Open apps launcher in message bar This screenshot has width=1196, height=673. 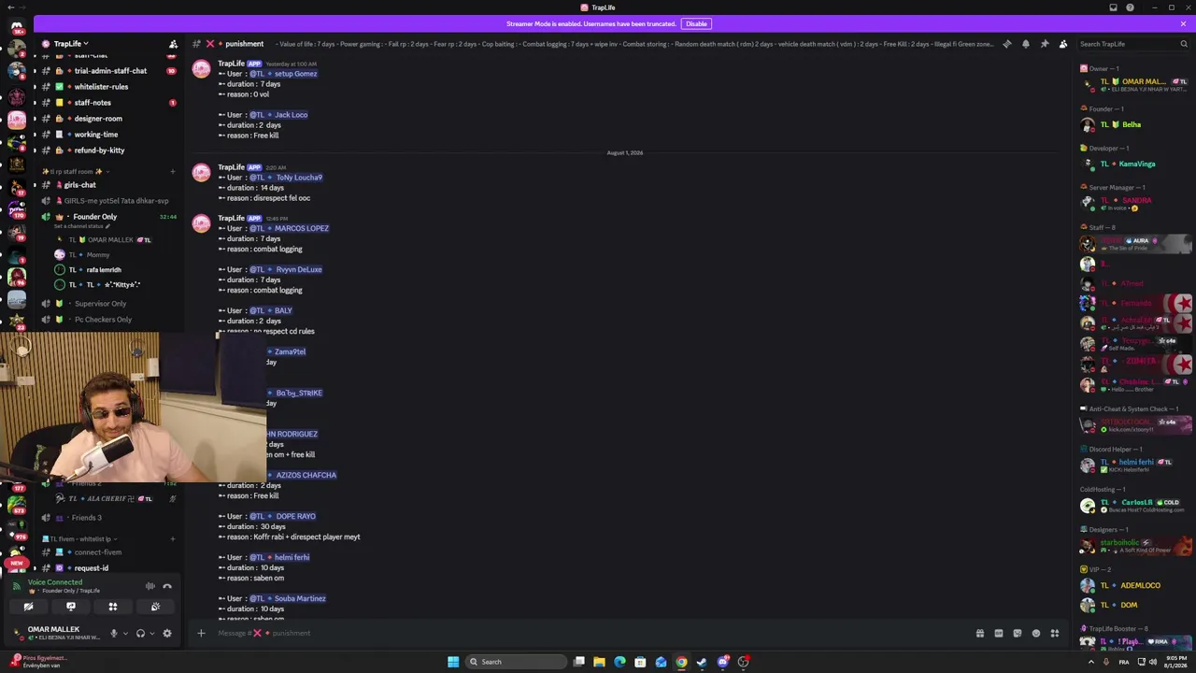1055,633
